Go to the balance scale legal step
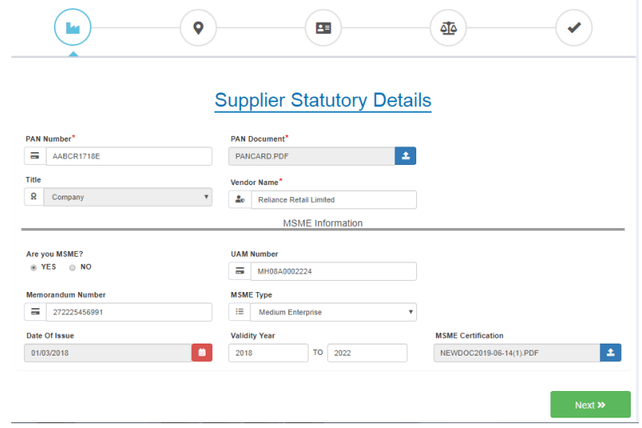This screenshot has width=642, height=428. [448, 27]
